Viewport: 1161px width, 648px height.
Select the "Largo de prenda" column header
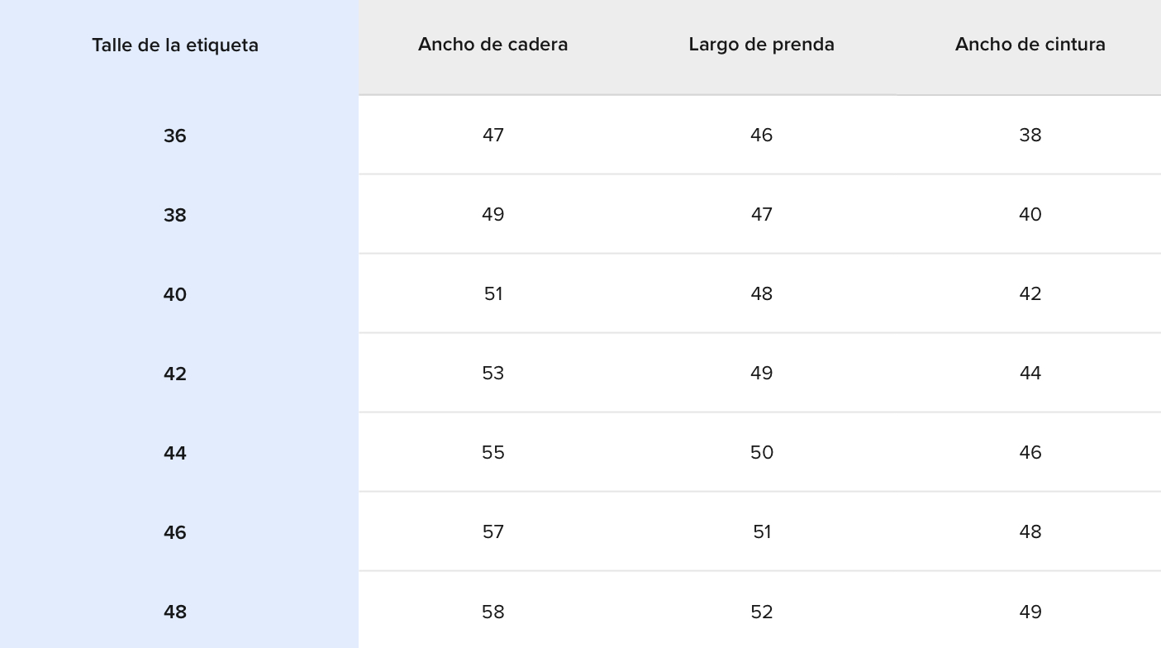pos(761,45)
